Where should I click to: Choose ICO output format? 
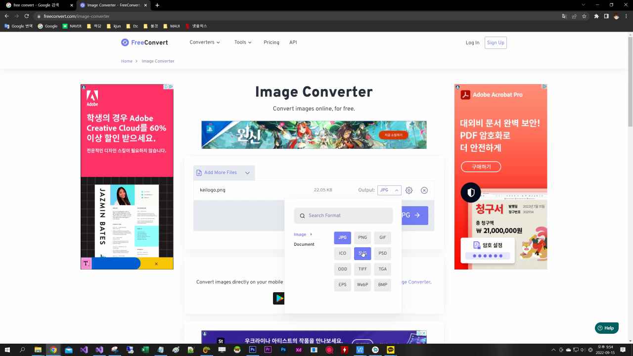(x=342, y=253)
